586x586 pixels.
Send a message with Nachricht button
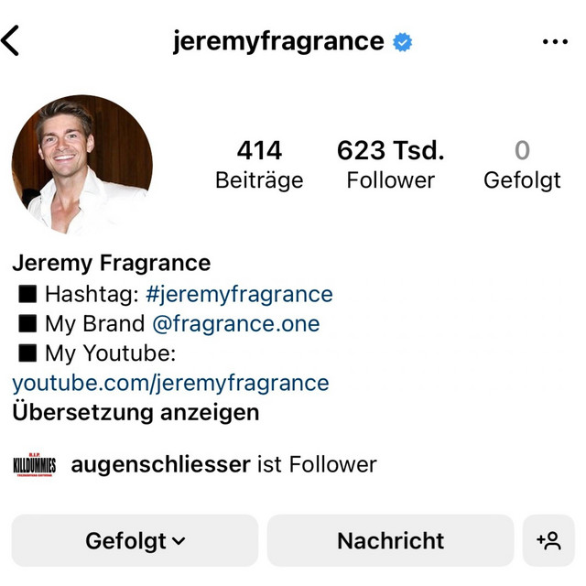(390, 541)
